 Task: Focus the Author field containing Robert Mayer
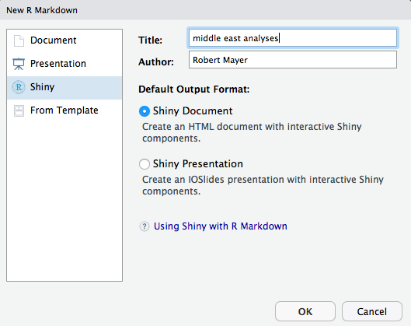[293, 60]
